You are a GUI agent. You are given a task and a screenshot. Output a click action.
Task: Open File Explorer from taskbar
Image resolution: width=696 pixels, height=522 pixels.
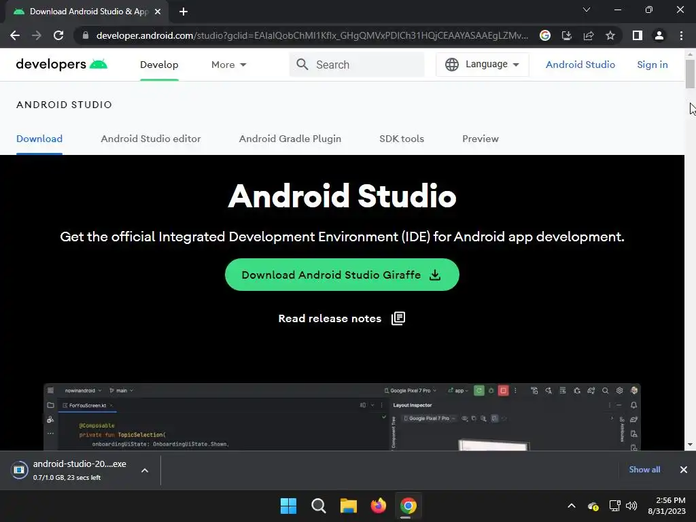(x=349, y=506)
